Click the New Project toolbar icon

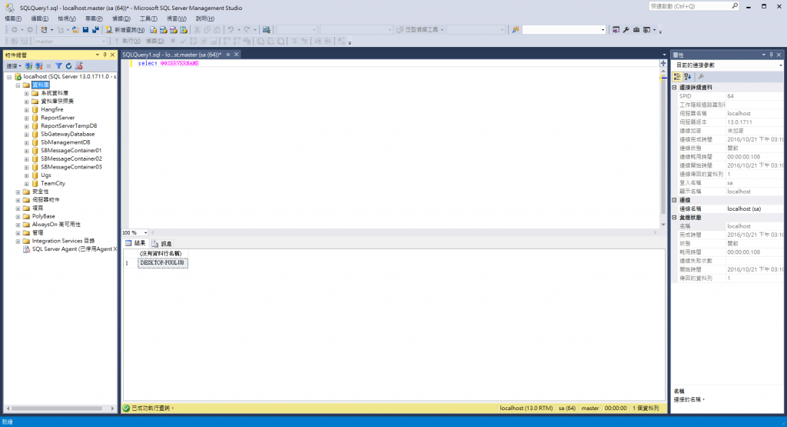[x=44, y=30]
